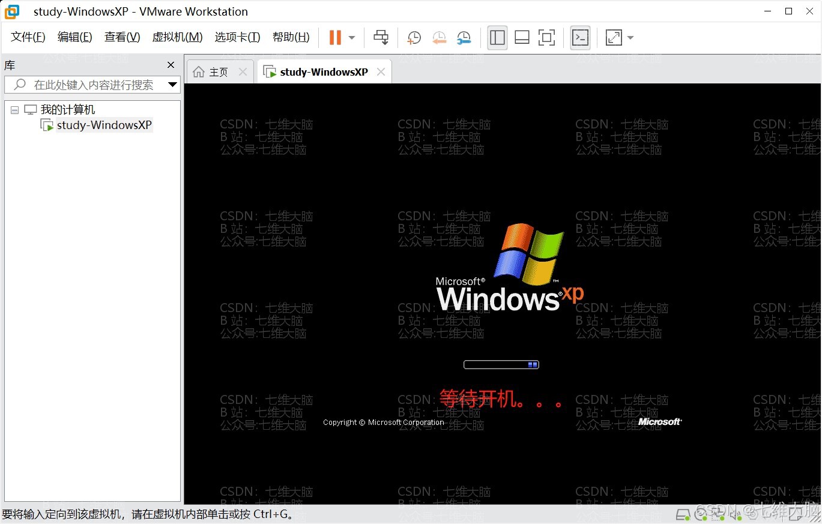Click the Ctrl+G input hint in status bar

tap(148, 514)
